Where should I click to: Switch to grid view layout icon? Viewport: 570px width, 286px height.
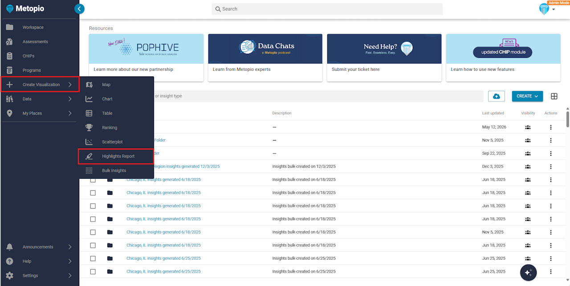(554, 96)
